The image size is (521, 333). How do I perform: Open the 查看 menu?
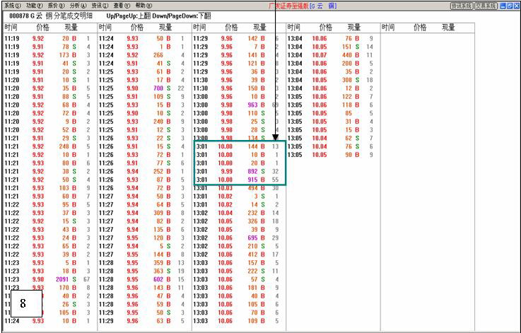(122, 5)
